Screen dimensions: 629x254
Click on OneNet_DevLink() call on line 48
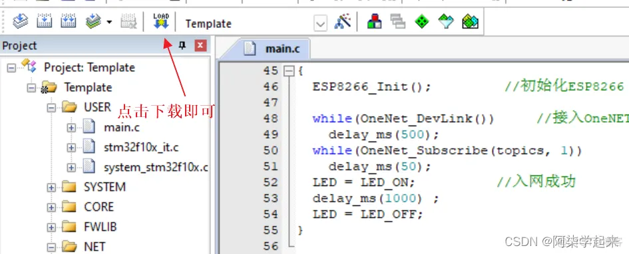(423, 119)
